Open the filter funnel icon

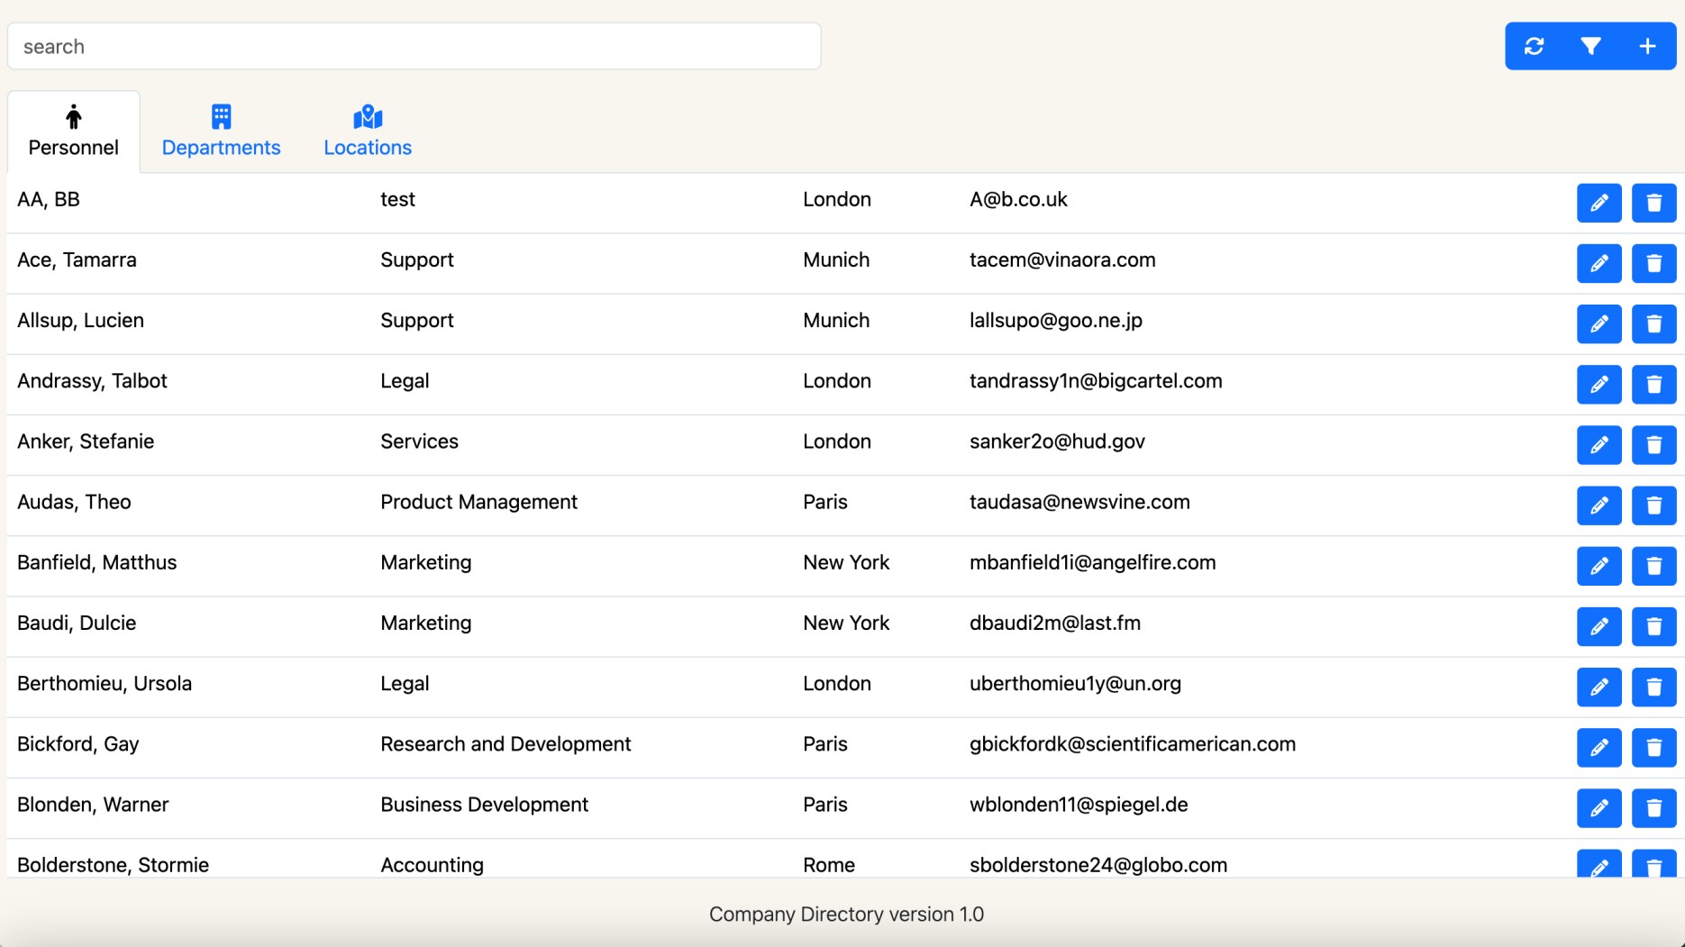pyautogui.click(x=1590, y=46)
